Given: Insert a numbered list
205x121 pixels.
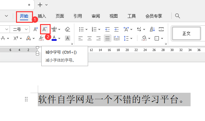Looking at the screenshot, I should click(94, 29).
